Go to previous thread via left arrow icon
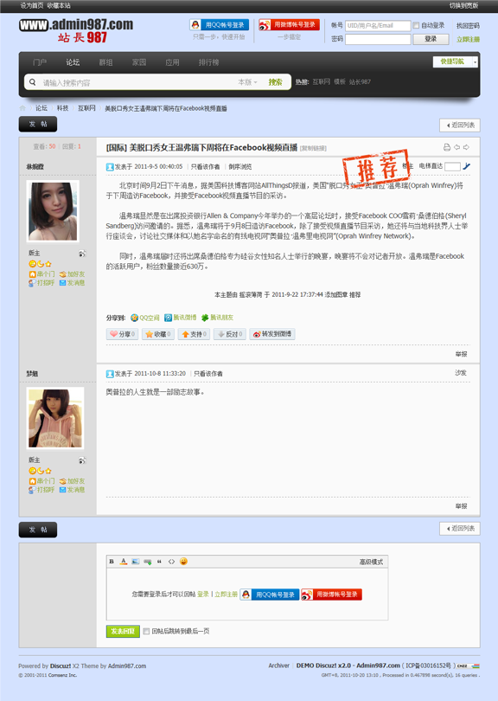Screen dimensions: 498x701 pos(456,147)
